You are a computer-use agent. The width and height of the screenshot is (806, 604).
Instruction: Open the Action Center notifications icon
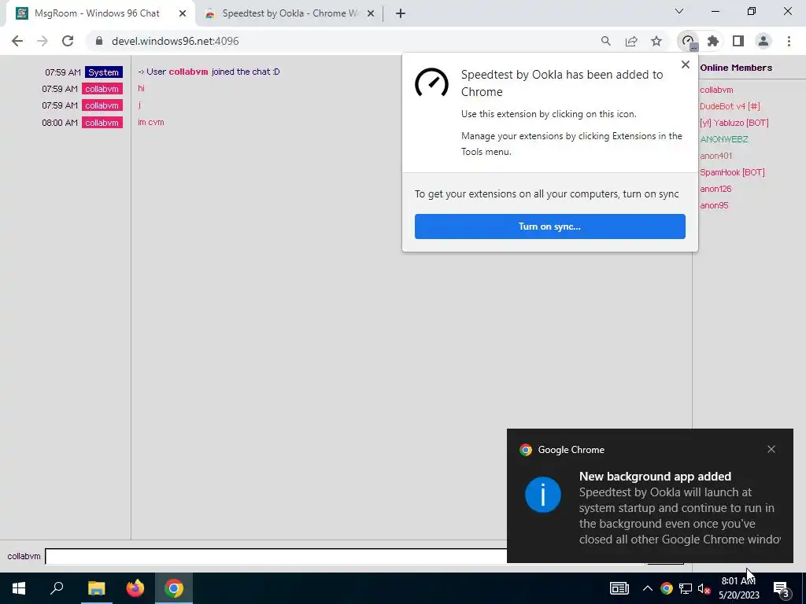[x=782, y=588]
